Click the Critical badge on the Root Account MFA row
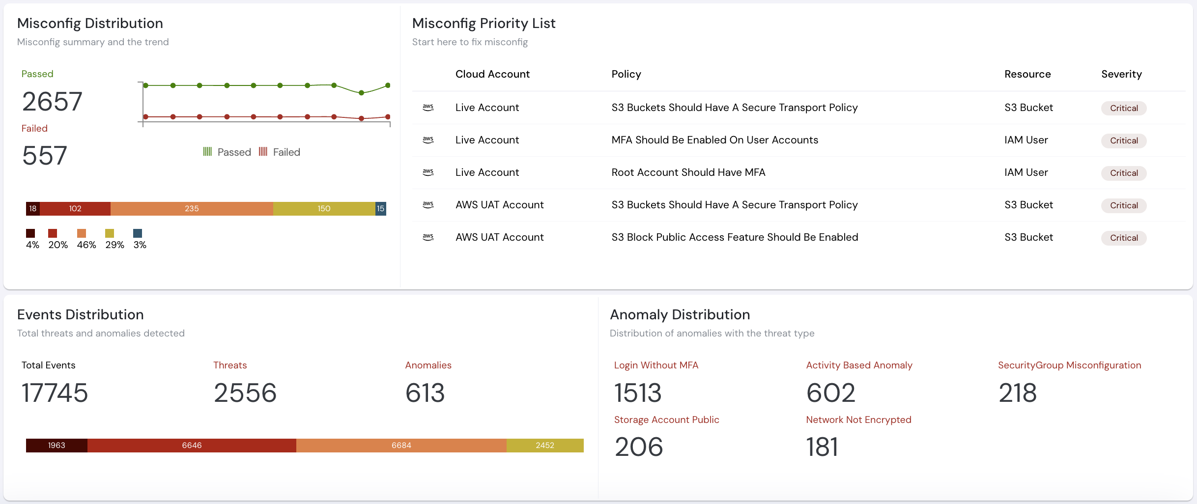 [x=1124, y=173]
